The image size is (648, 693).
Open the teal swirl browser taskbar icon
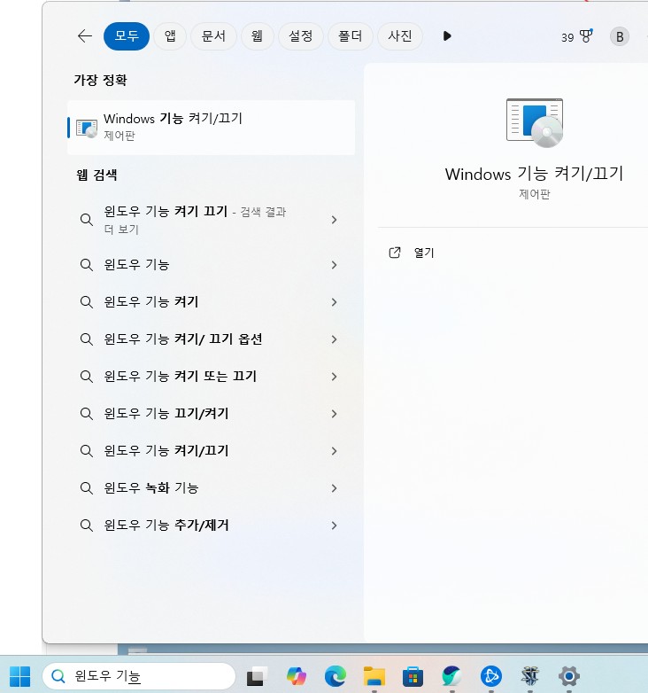coord(451,676)
